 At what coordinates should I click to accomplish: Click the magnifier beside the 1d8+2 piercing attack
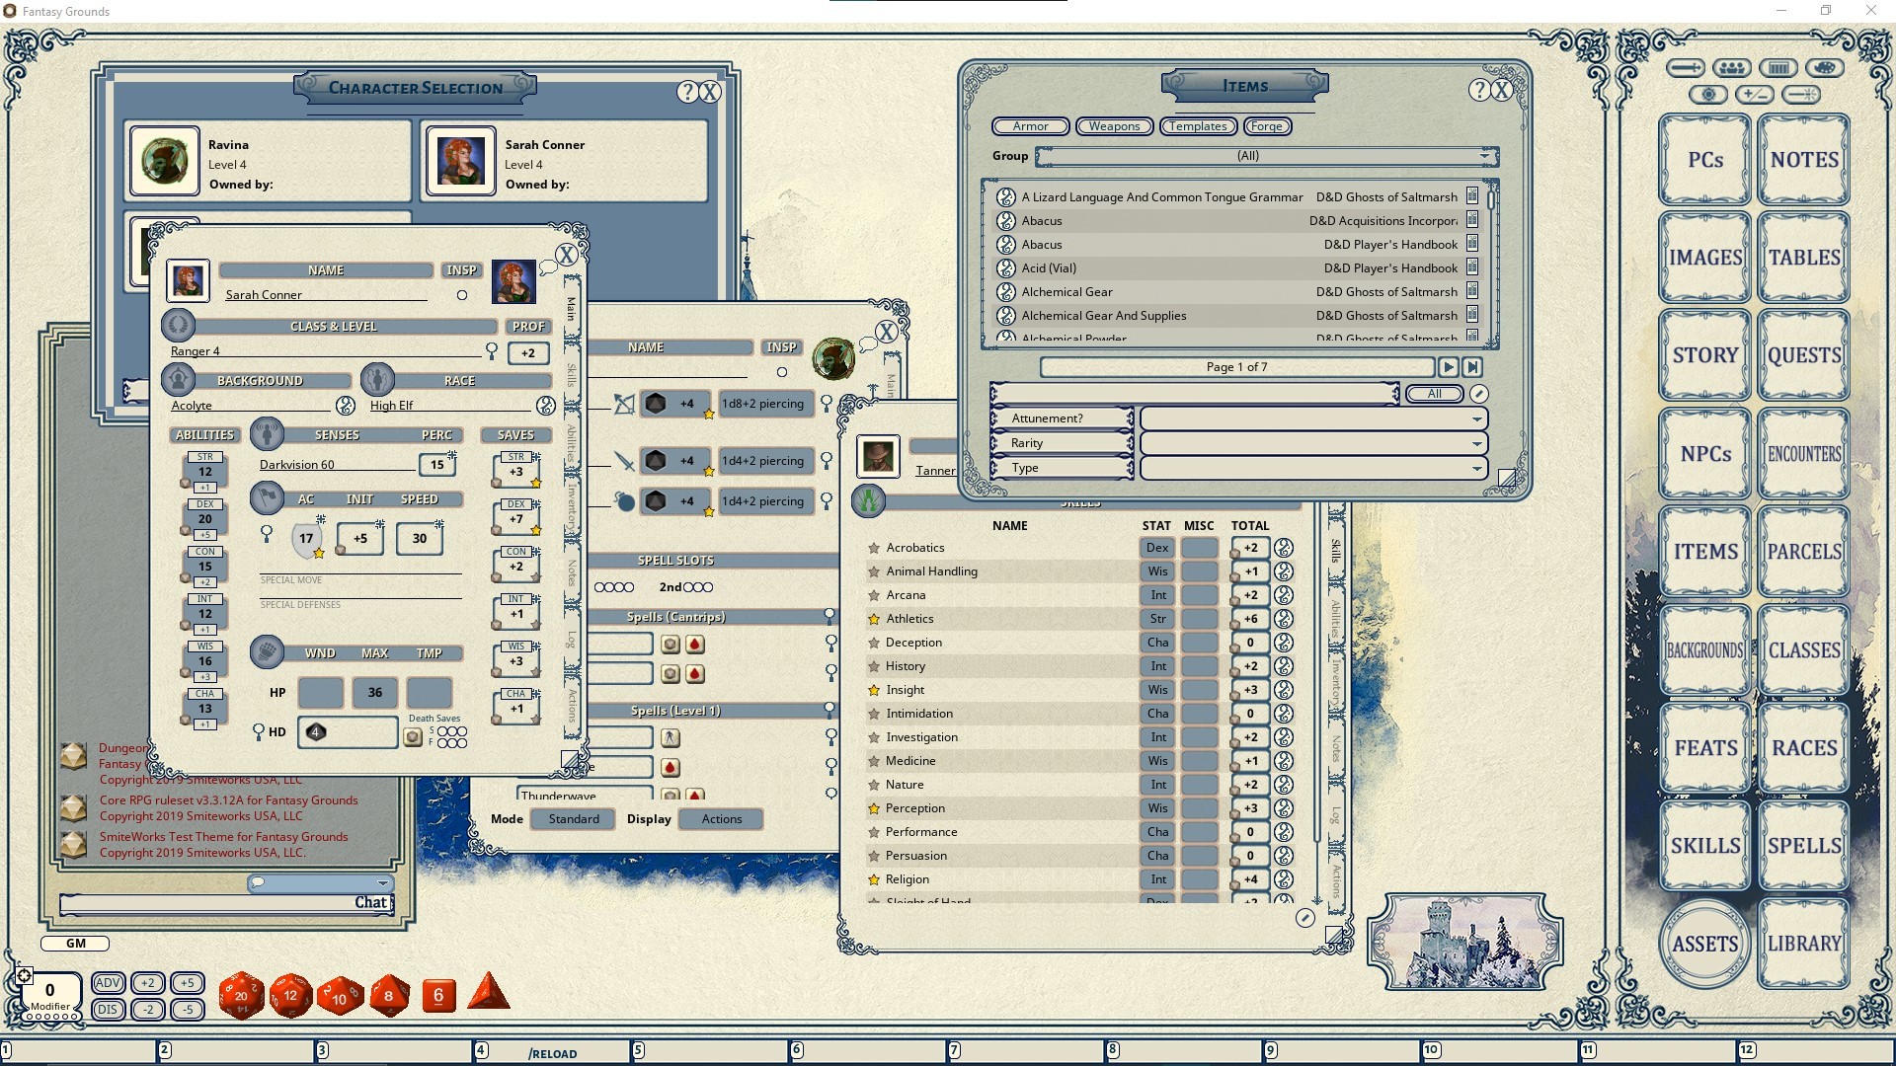[827, 404]
